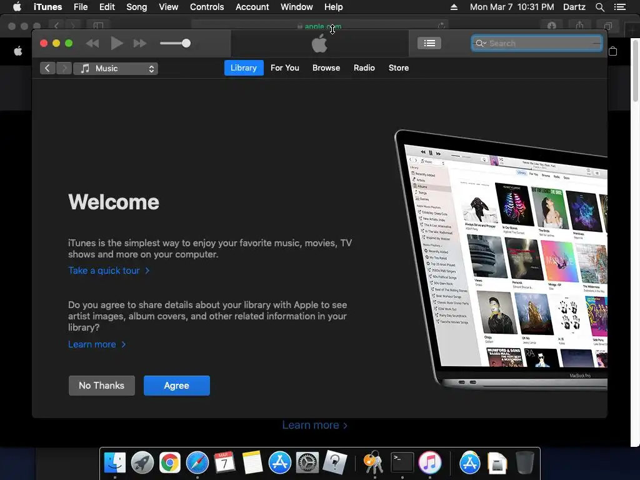Open the Song menu
This screenshot has width=640, height=480.
click(137, 7)
